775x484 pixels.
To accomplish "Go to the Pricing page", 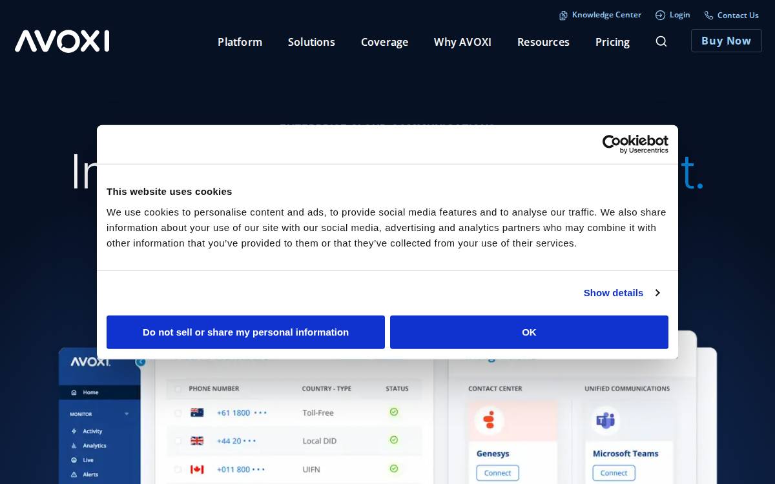I will (612, 42).
